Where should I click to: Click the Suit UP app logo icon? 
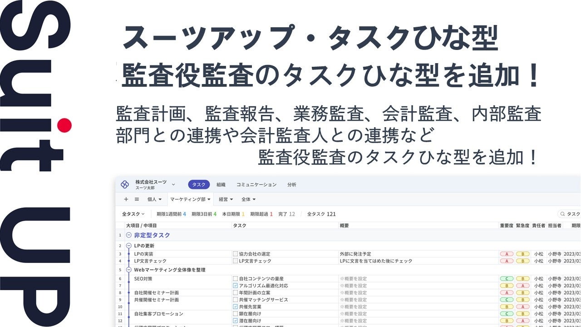125,184
